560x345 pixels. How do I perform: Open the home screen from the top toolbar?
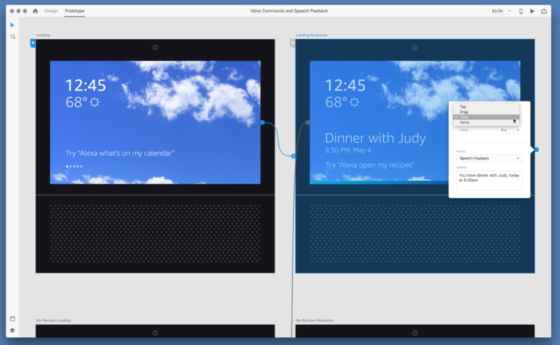coord(36,10)
